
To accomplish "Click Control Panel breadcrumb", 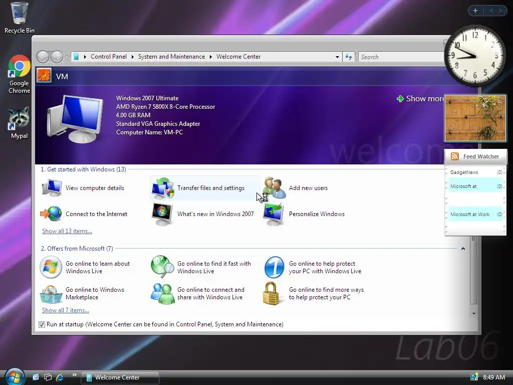I will tap(109, 57).
